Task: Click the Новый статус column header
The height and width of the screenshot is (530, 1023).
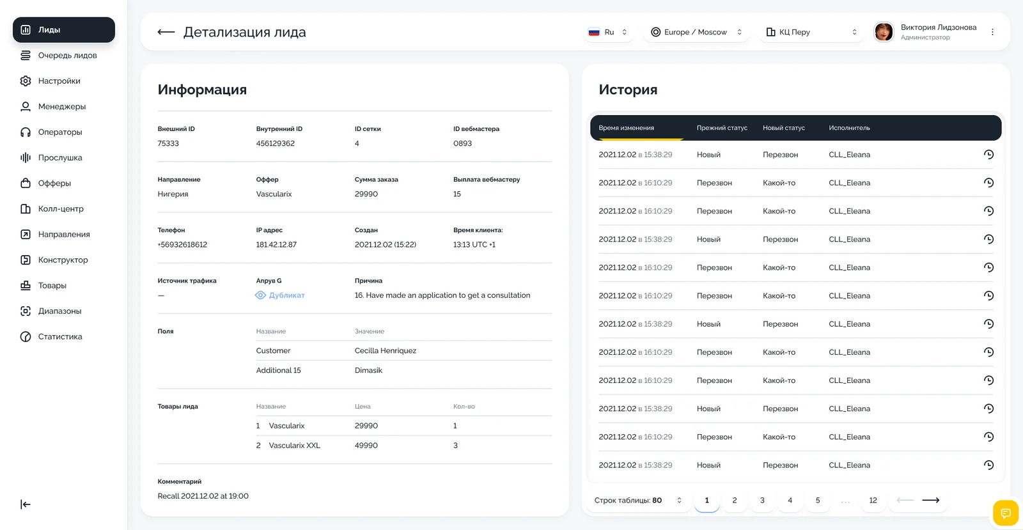Action: click(x=784, y=128)
